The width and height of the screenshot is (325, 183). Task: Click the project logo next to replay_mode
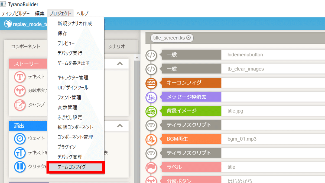[8, 24]
